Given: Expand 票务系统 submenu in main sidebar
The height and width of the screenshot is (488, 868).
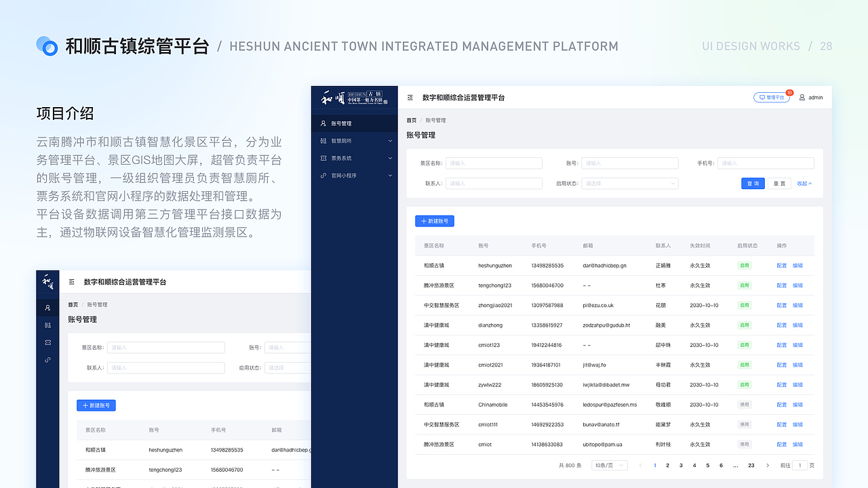Looking at the screenshot, I should point(355,158).
